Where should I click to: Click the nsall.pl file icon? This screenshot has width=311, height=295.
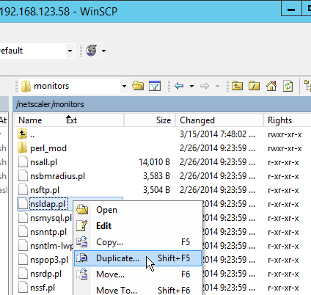click(x=23, y=162)
